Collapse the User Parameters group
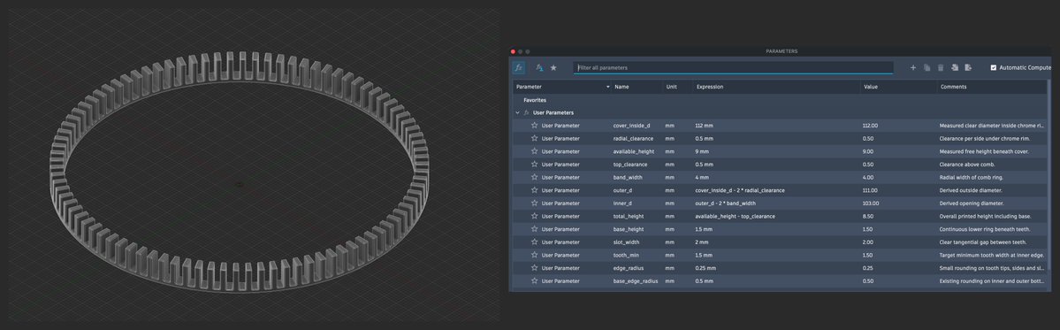 point(518,113)
